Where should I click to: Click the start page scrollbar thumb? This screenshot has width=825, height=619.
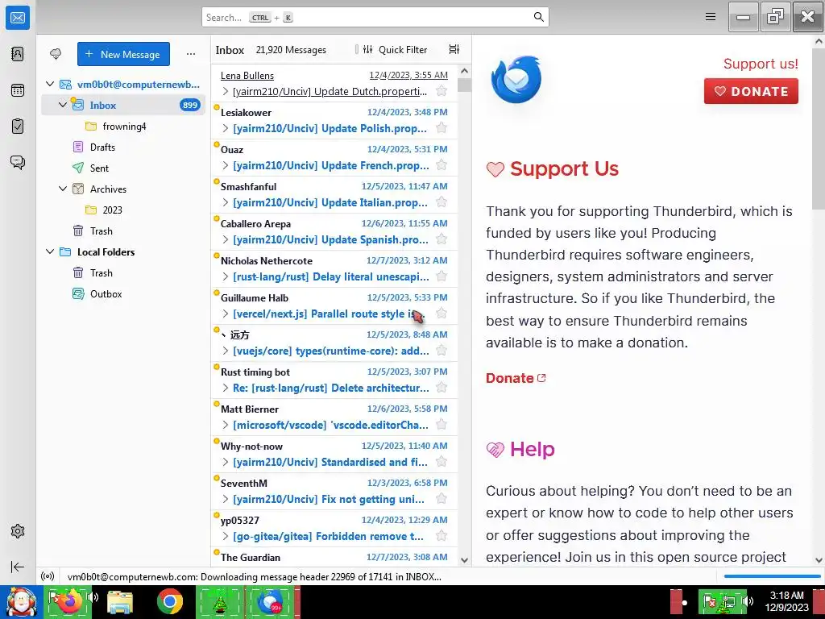[x=819, y=130]
